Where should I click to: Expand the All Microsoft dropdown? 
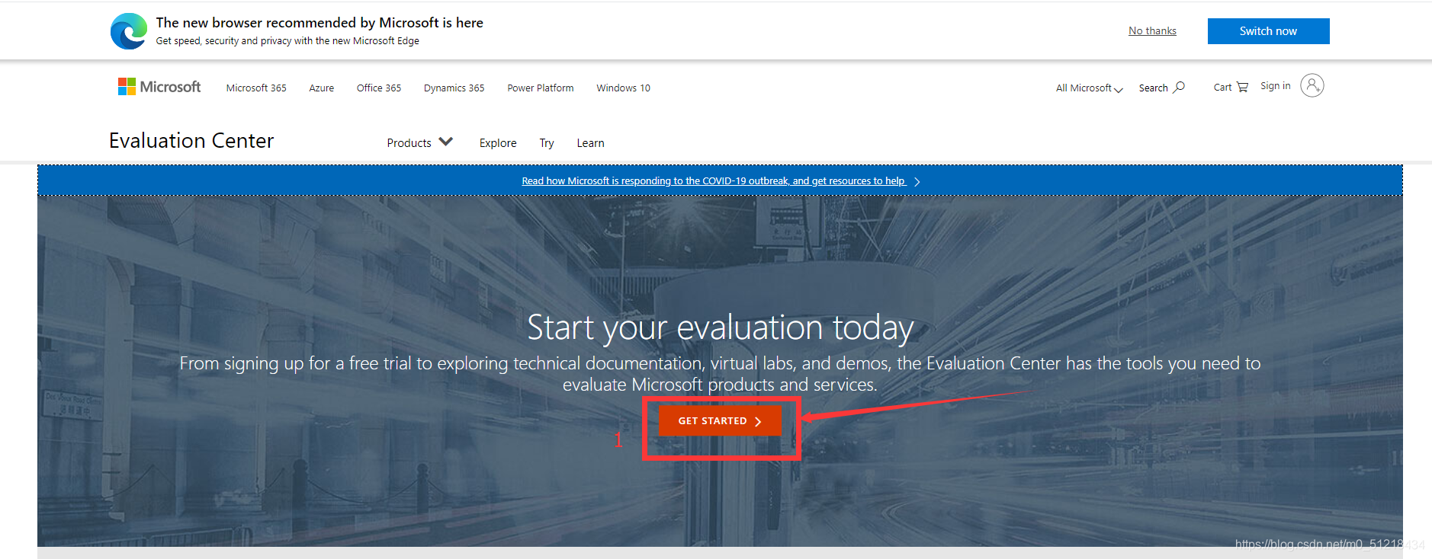coord(1089,88)
